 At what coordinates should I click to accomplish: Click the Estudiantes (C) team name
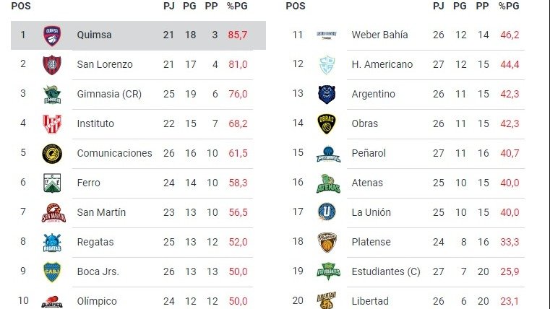(x=386, y=272)
